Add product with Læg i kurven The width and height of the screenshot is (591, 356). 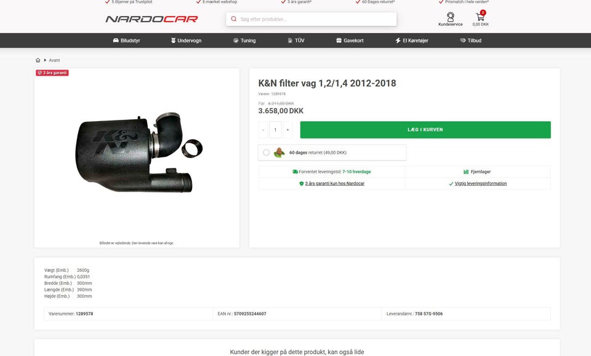[425, 130]
